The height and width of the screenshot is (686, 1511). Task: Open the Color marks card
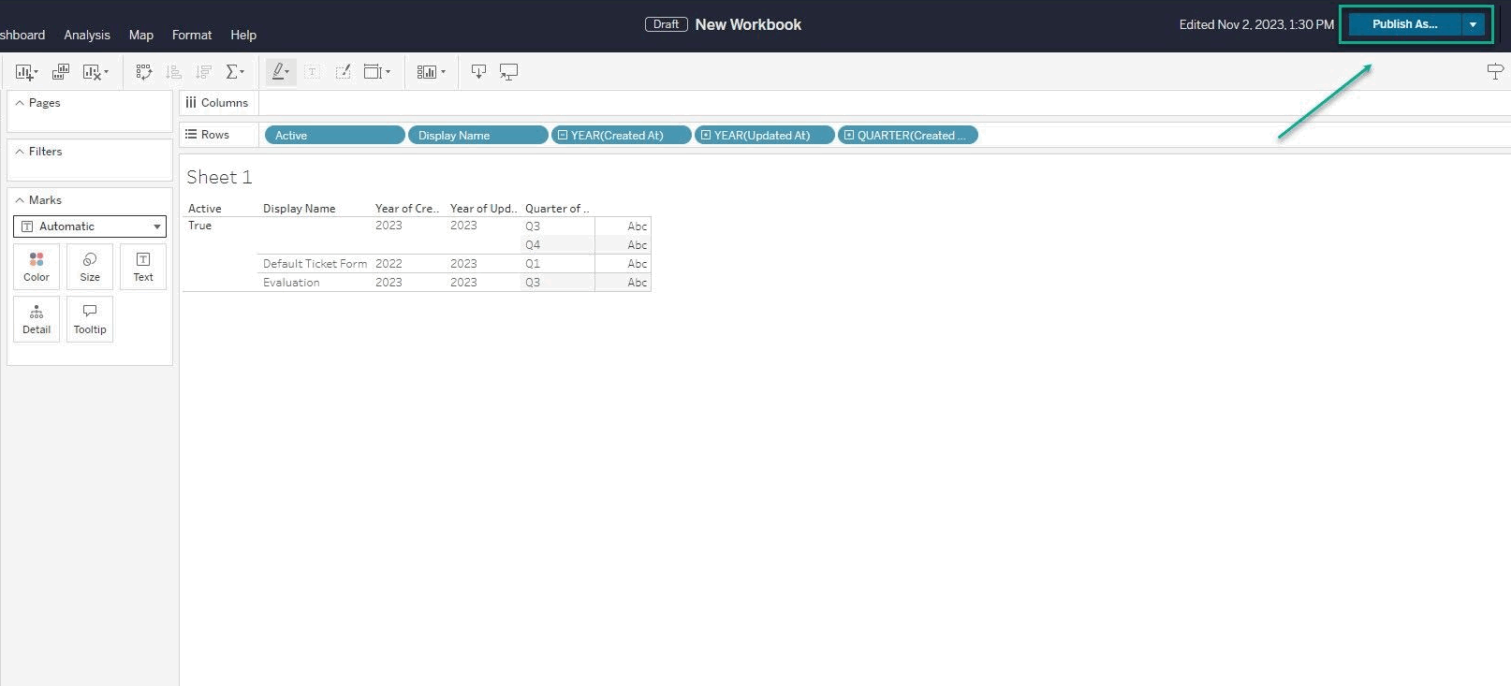[37, 267]
